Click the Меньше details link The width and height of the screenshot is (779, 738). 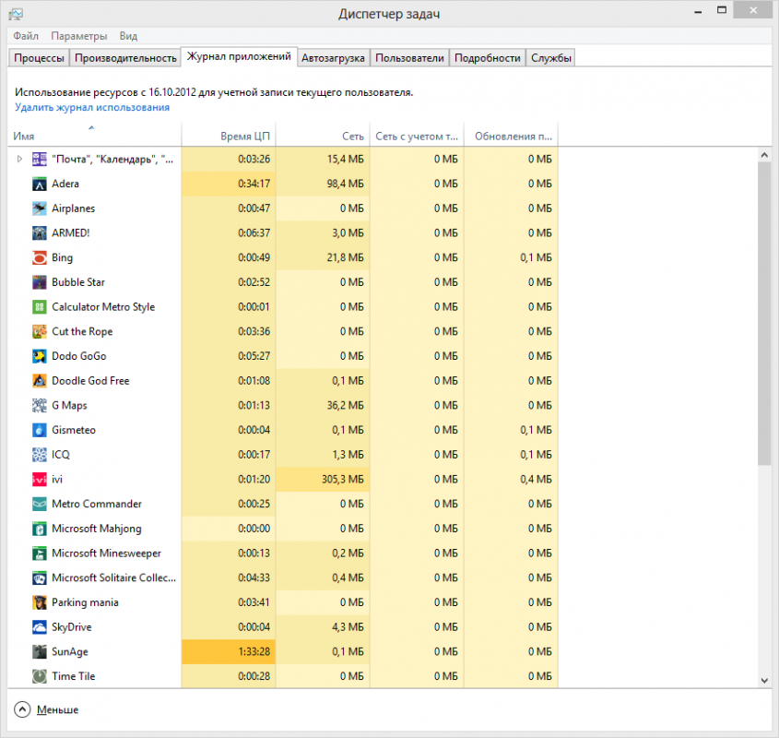pos(58,709)
